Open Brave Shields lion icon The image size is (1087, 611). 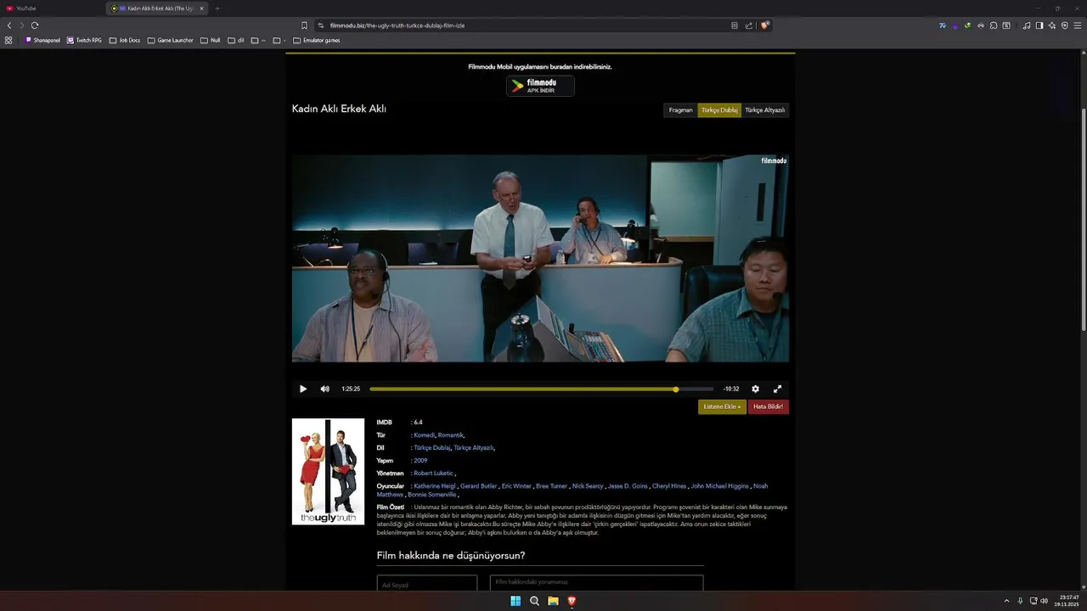tap(764, 25)
